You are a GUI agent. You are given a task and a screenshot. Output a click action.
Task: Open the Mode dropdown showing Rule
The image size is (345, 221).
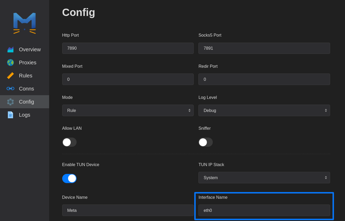pos(128,110)
